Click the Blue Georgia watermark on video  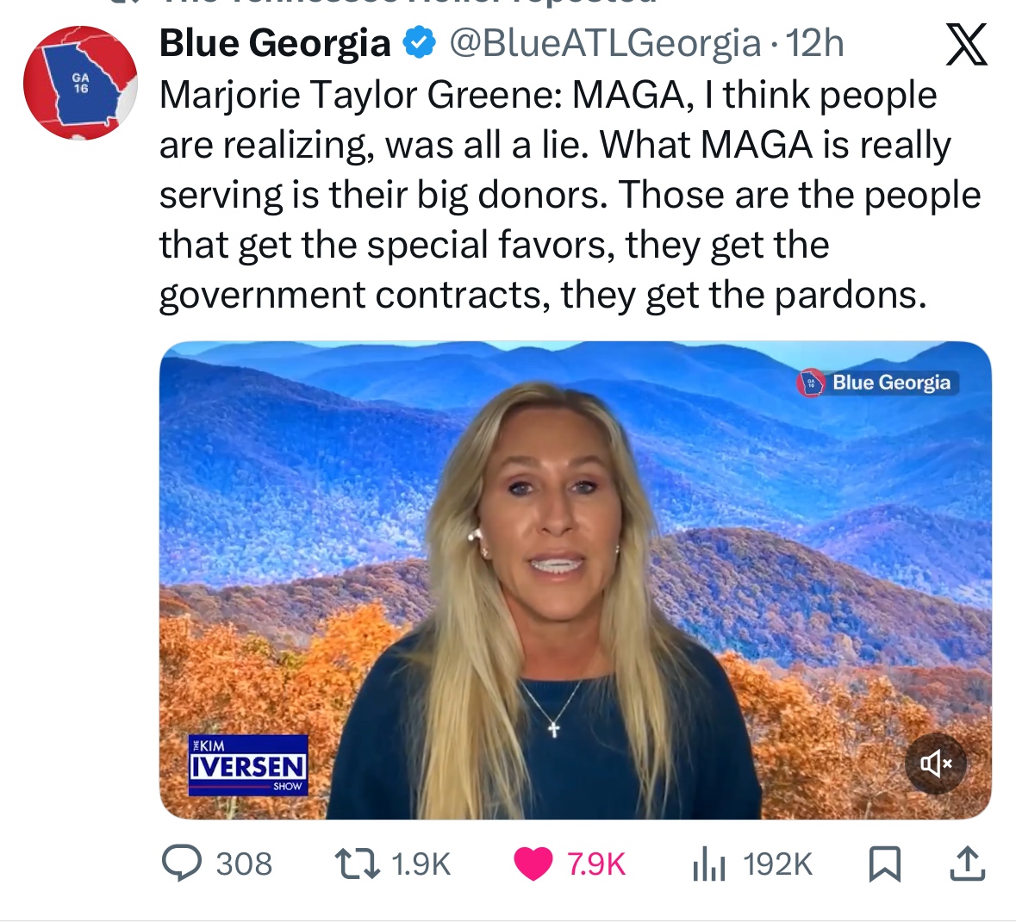[877, 383]
